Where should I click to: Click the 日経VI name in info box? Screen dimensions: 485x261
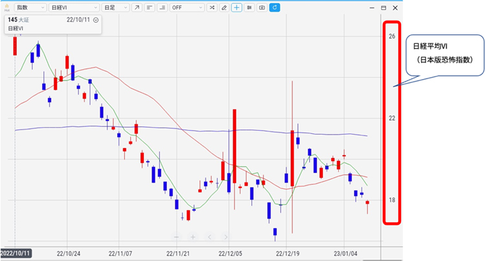point(16,28)
